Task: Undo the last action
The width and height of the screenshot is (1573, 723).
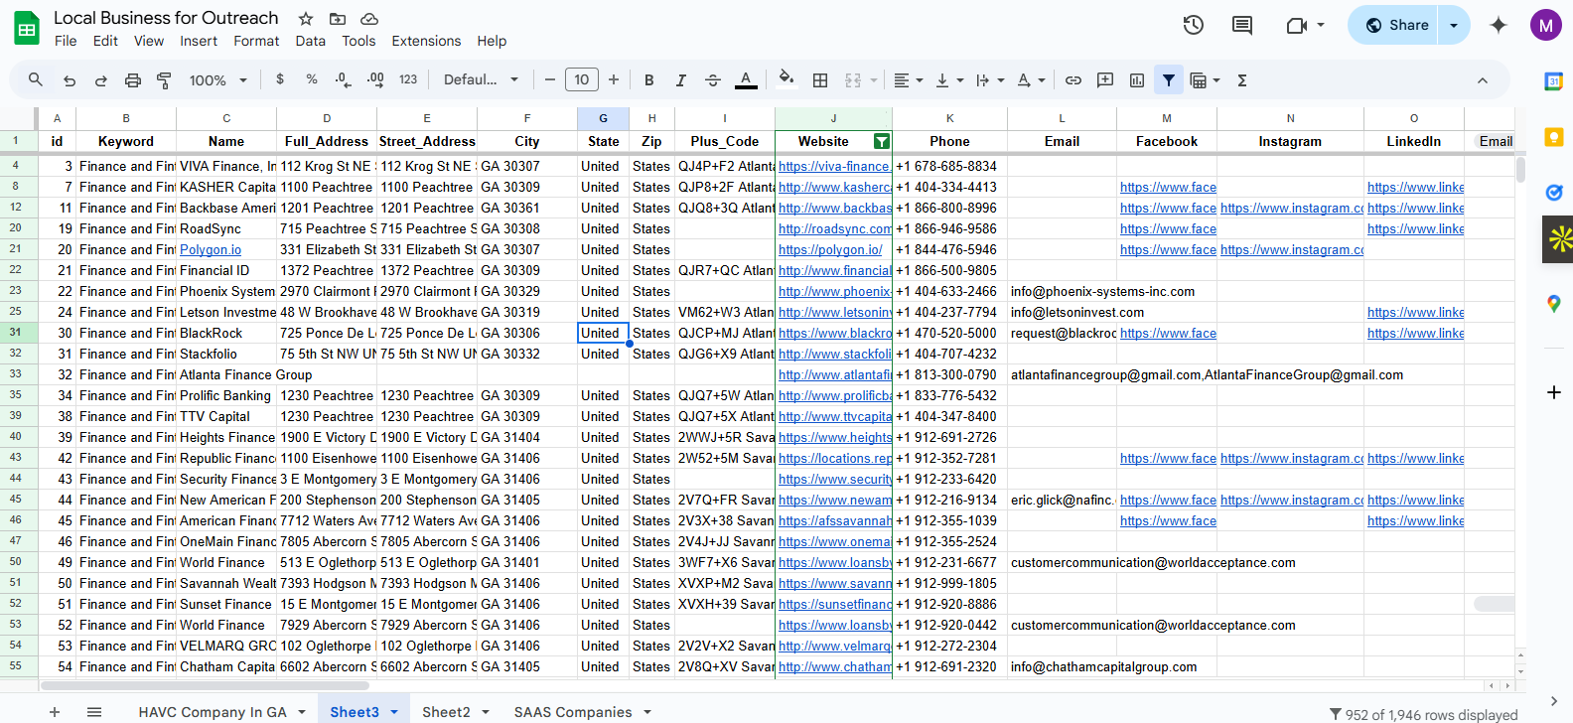Action: (x=69, y=80)
